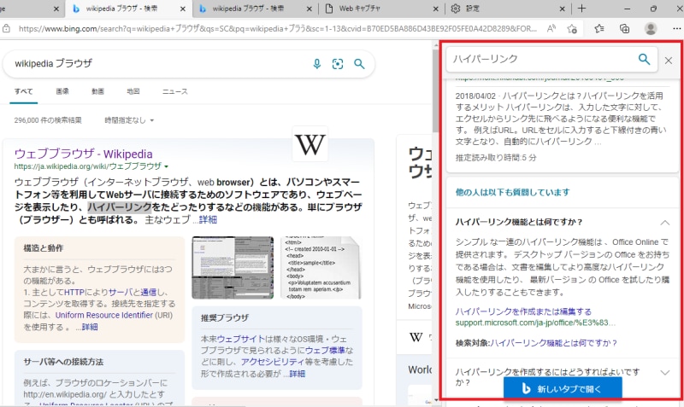Open the Collections toolbar icon

[624, 28]
